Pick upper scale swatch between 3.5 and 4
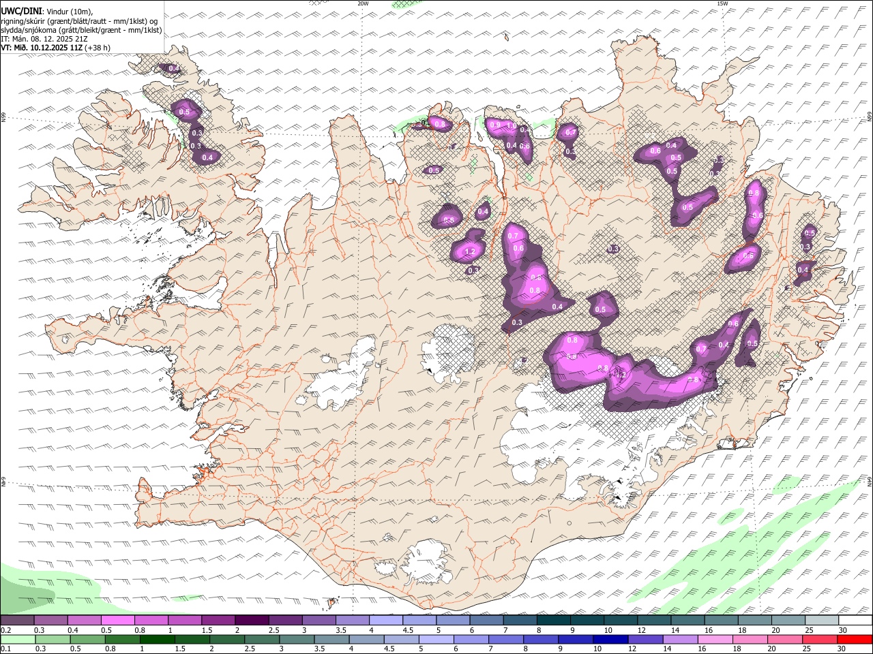The width and height of the screenshot is (873, 654). pos(352,620)
